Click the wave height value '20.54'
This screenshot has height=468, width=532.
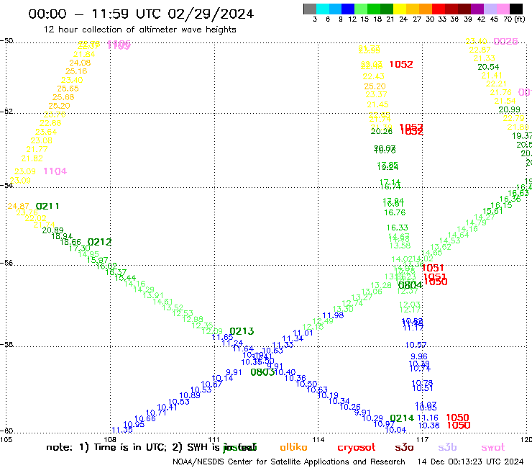pyautogui.click(x=488, y=67)
